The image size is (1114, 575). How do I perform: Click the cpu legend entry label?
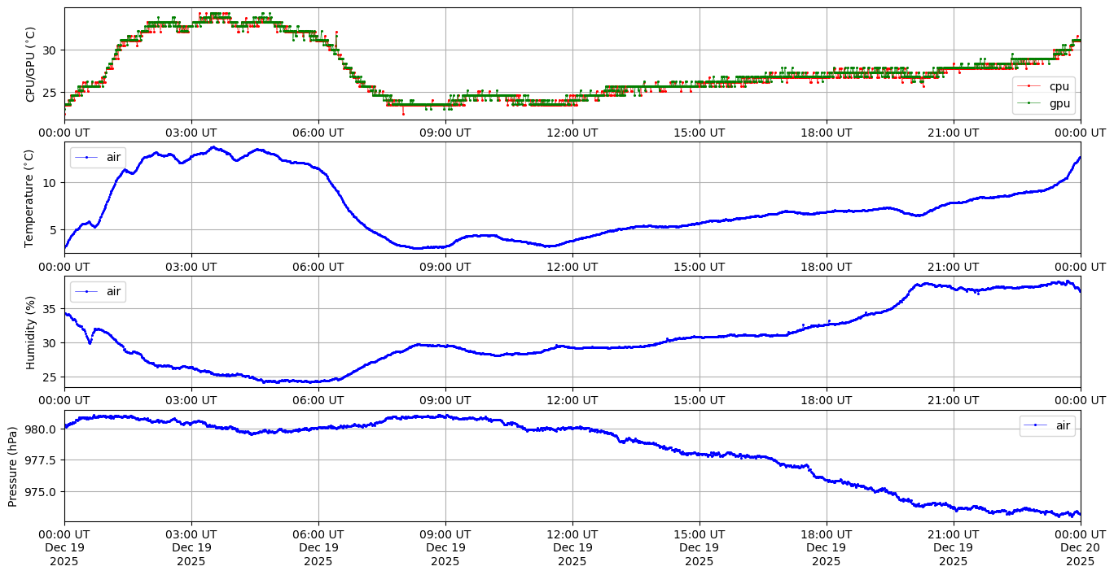(x=1059, y=86)
